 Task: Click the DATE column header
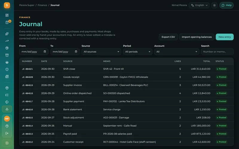pyautogui.click(x=44, y=61)
